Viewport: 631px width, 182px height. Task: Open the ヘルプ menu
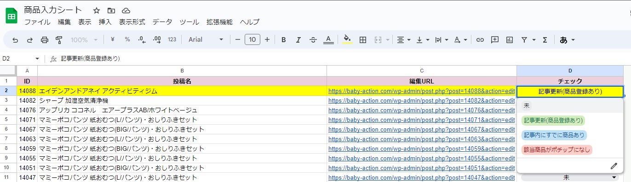pos(250,22)
